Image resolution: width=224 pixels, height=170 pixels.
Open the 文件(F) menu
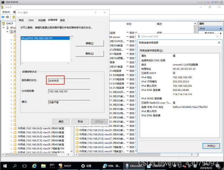[x=6, y=12]
